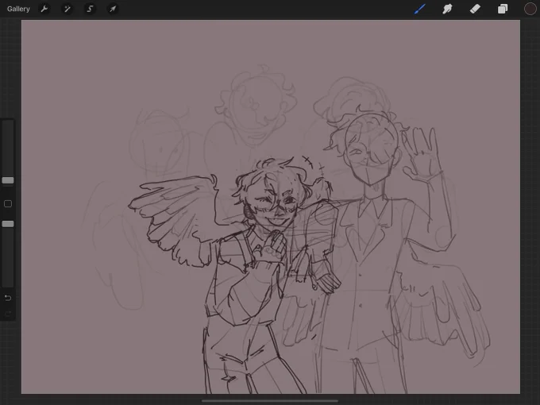
Task: Select the Smudge tool
Action: 447,9
